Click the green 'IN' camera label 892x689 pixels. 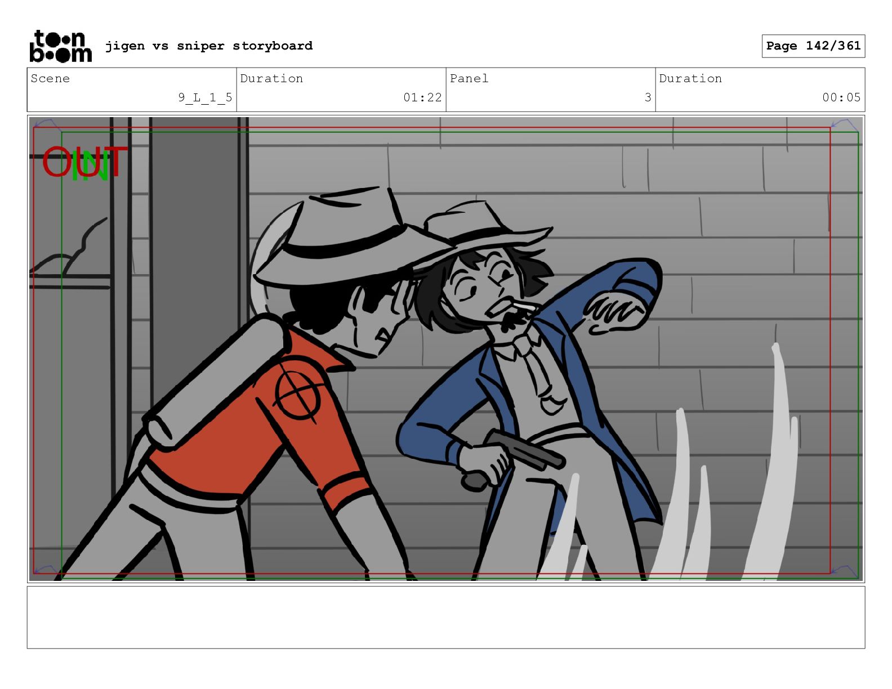coord(90,166)
